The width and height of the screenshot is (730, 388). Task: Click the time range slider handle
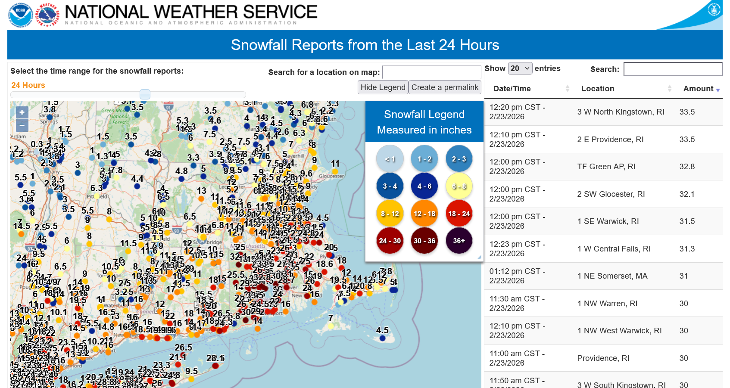(145, 94)
